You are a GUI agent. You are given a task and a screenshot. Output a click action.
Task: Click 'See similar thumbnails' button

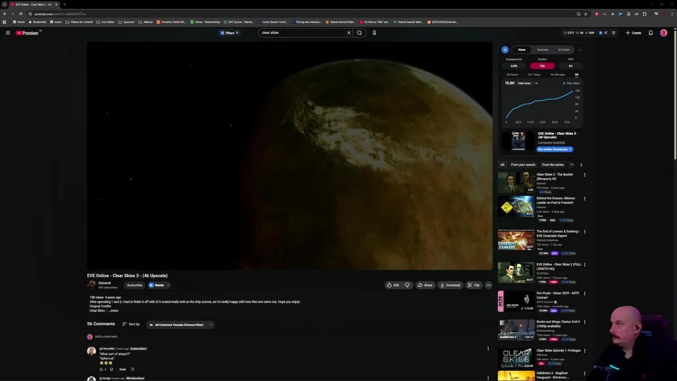coord(555,149)
